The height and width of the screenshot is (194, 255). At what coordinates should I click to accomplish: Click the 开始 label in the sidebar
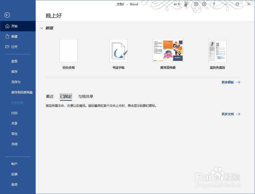pyautogui.click(x=14, y=26)
